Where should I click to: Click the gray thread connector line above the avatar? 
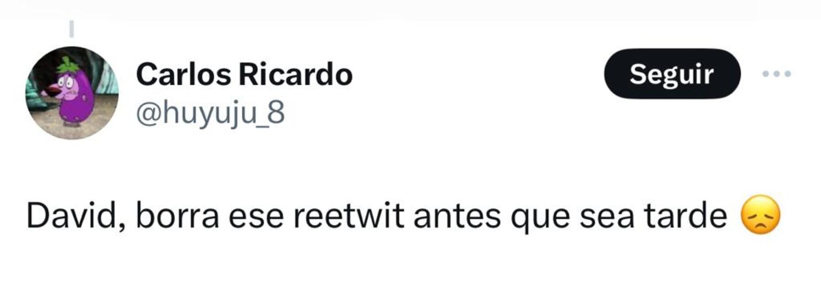(72, 28)
